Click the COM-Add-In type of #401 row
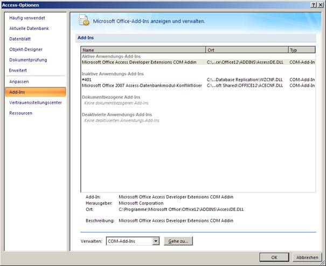Viewport: 326px width, 266px height. click(302, 79)
